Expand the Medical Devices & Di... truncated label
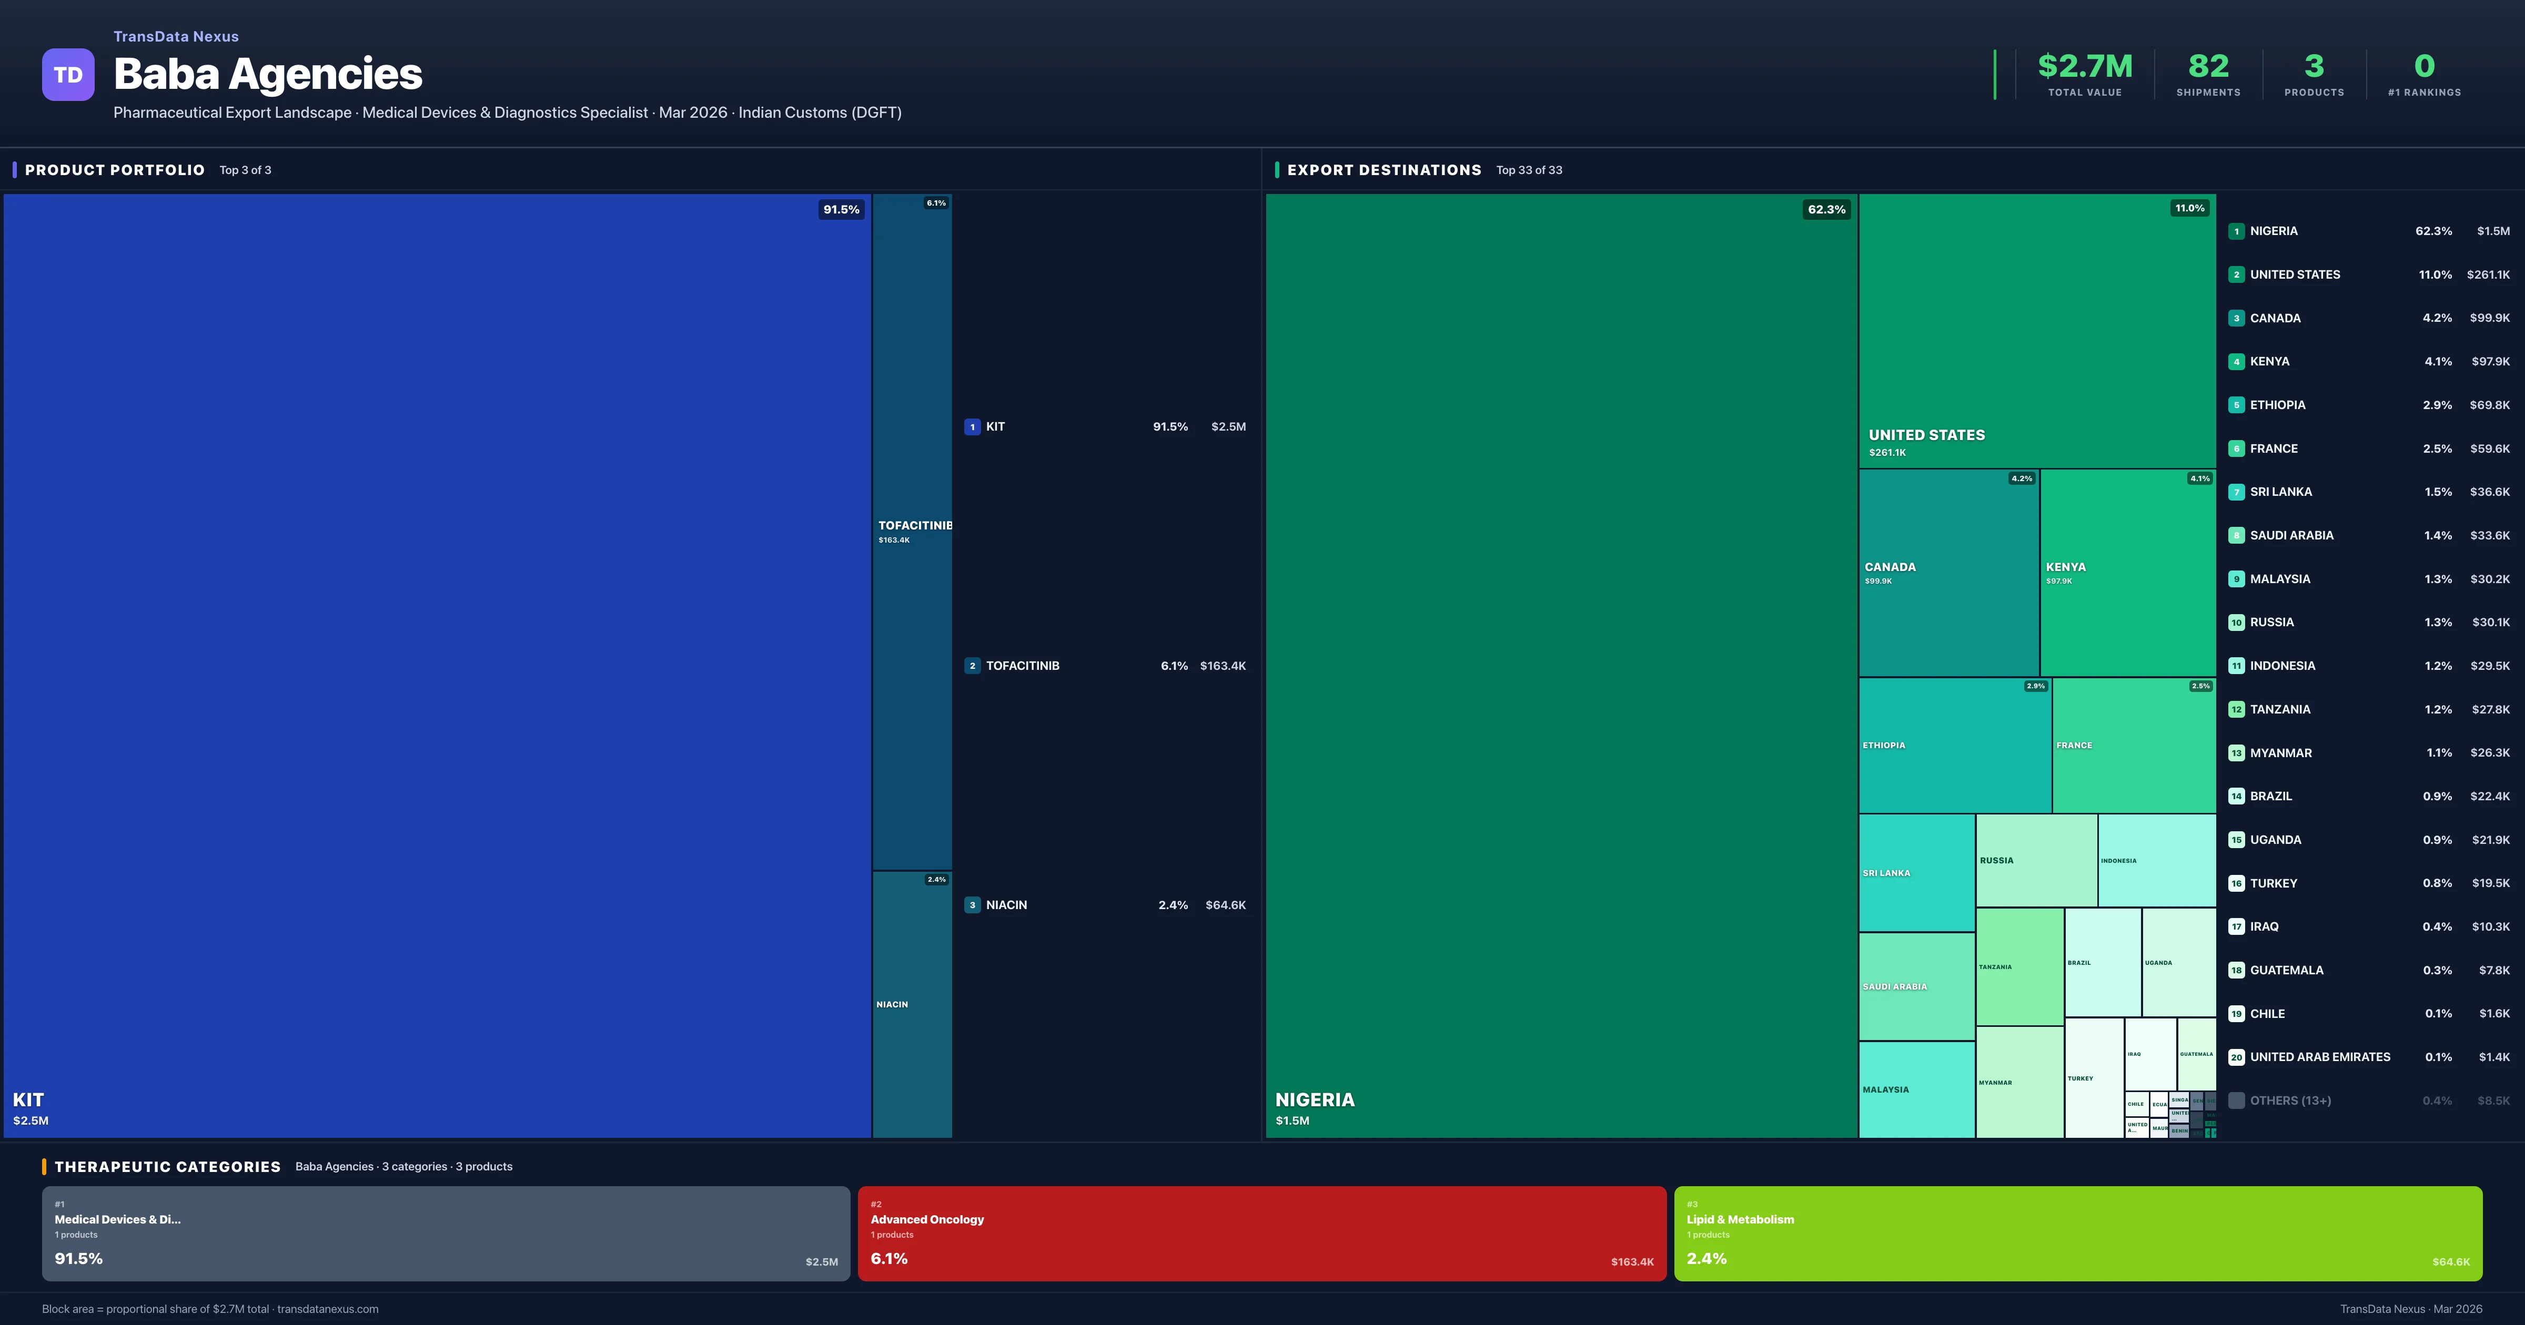The height and width of the screenshot is (1325, 2525). (x=118, y=1219)
